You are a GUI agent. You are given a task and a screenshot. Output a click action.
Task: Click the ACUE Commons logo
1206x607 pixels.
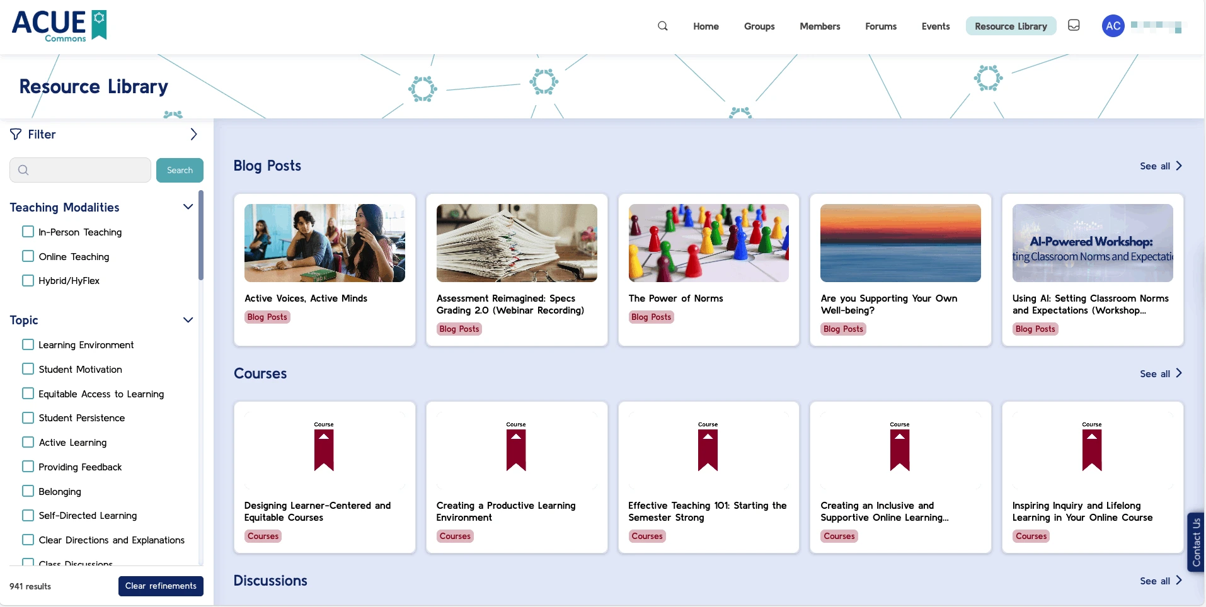[59, 26]
